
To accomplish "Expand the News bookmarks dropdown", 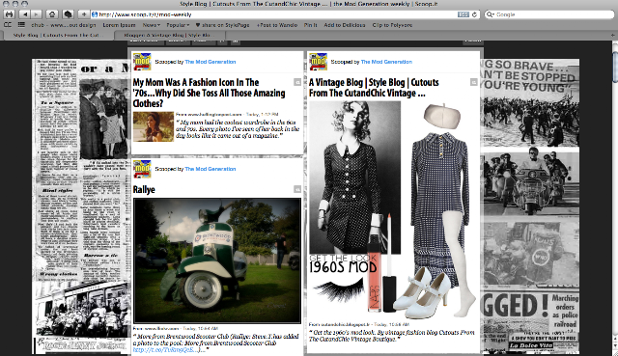I will [151, 25].
